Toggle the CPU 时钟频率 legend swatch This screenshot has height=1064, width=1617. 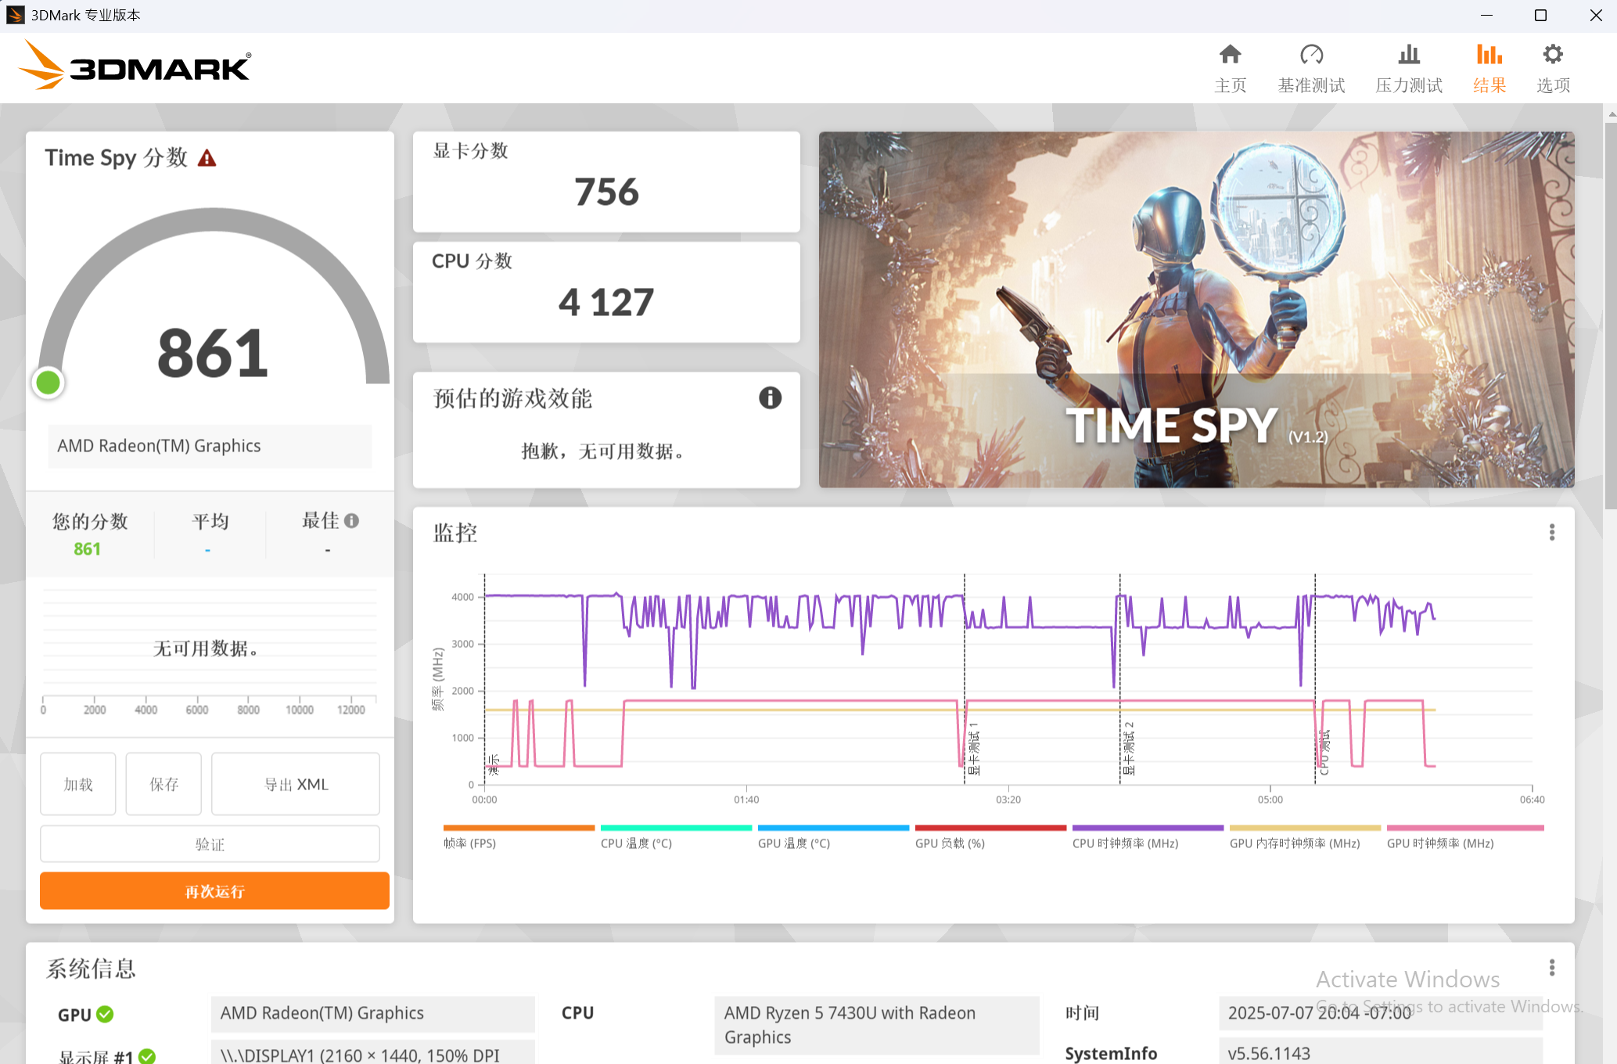[x=1148, y=828]
